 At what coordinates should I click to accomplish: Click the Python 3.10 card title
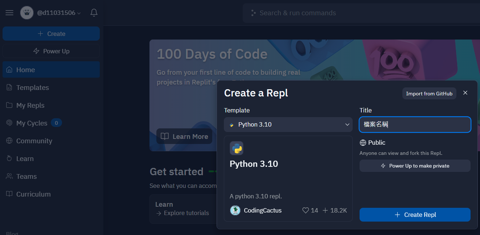pyautogui.click(x=254, y=164)
